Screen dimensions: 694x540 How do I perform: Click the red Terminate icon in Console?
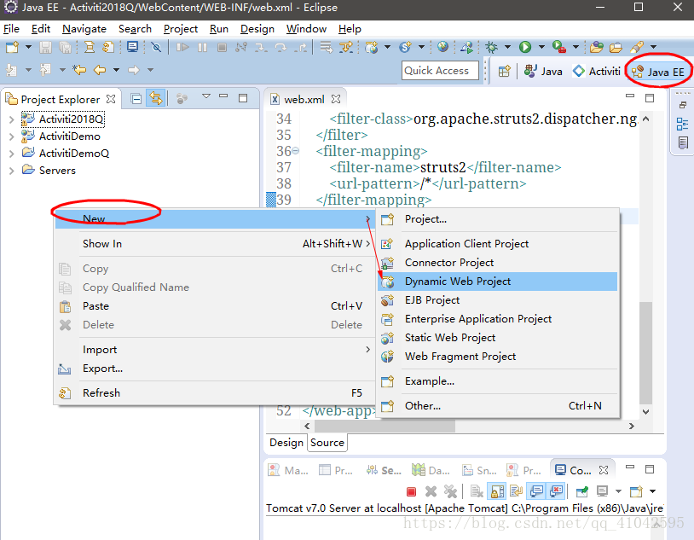point(411,491)
